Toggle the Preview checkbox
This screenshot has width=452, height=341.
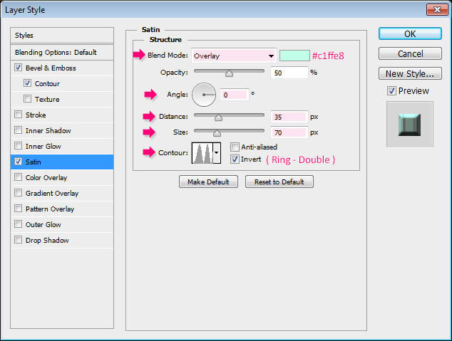pos(391,90)
